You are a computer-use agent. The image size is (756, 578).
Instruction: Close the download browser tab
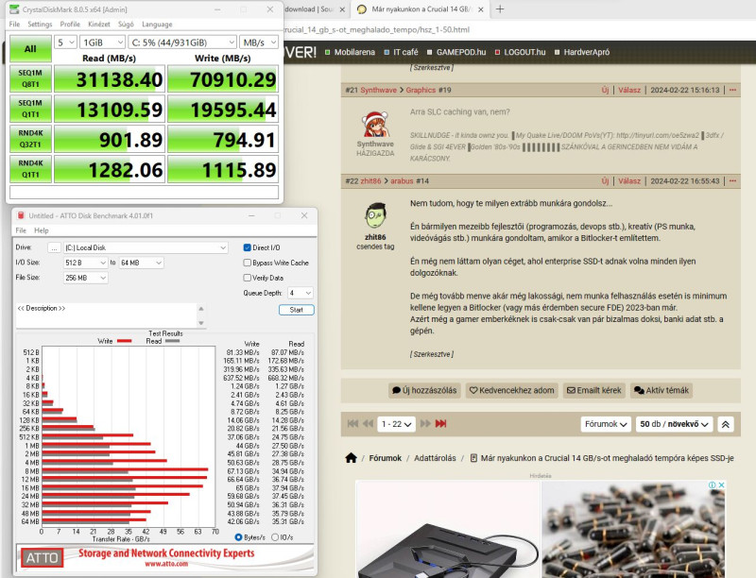[342, 9]
